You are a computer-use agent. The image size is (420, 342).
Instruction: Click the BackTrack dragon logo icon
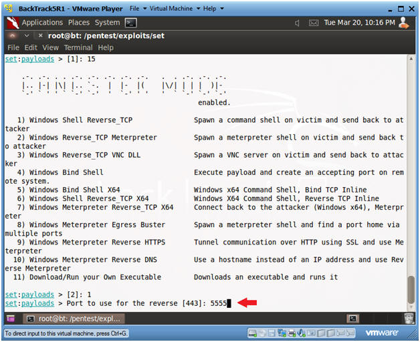tap(12, 23)
